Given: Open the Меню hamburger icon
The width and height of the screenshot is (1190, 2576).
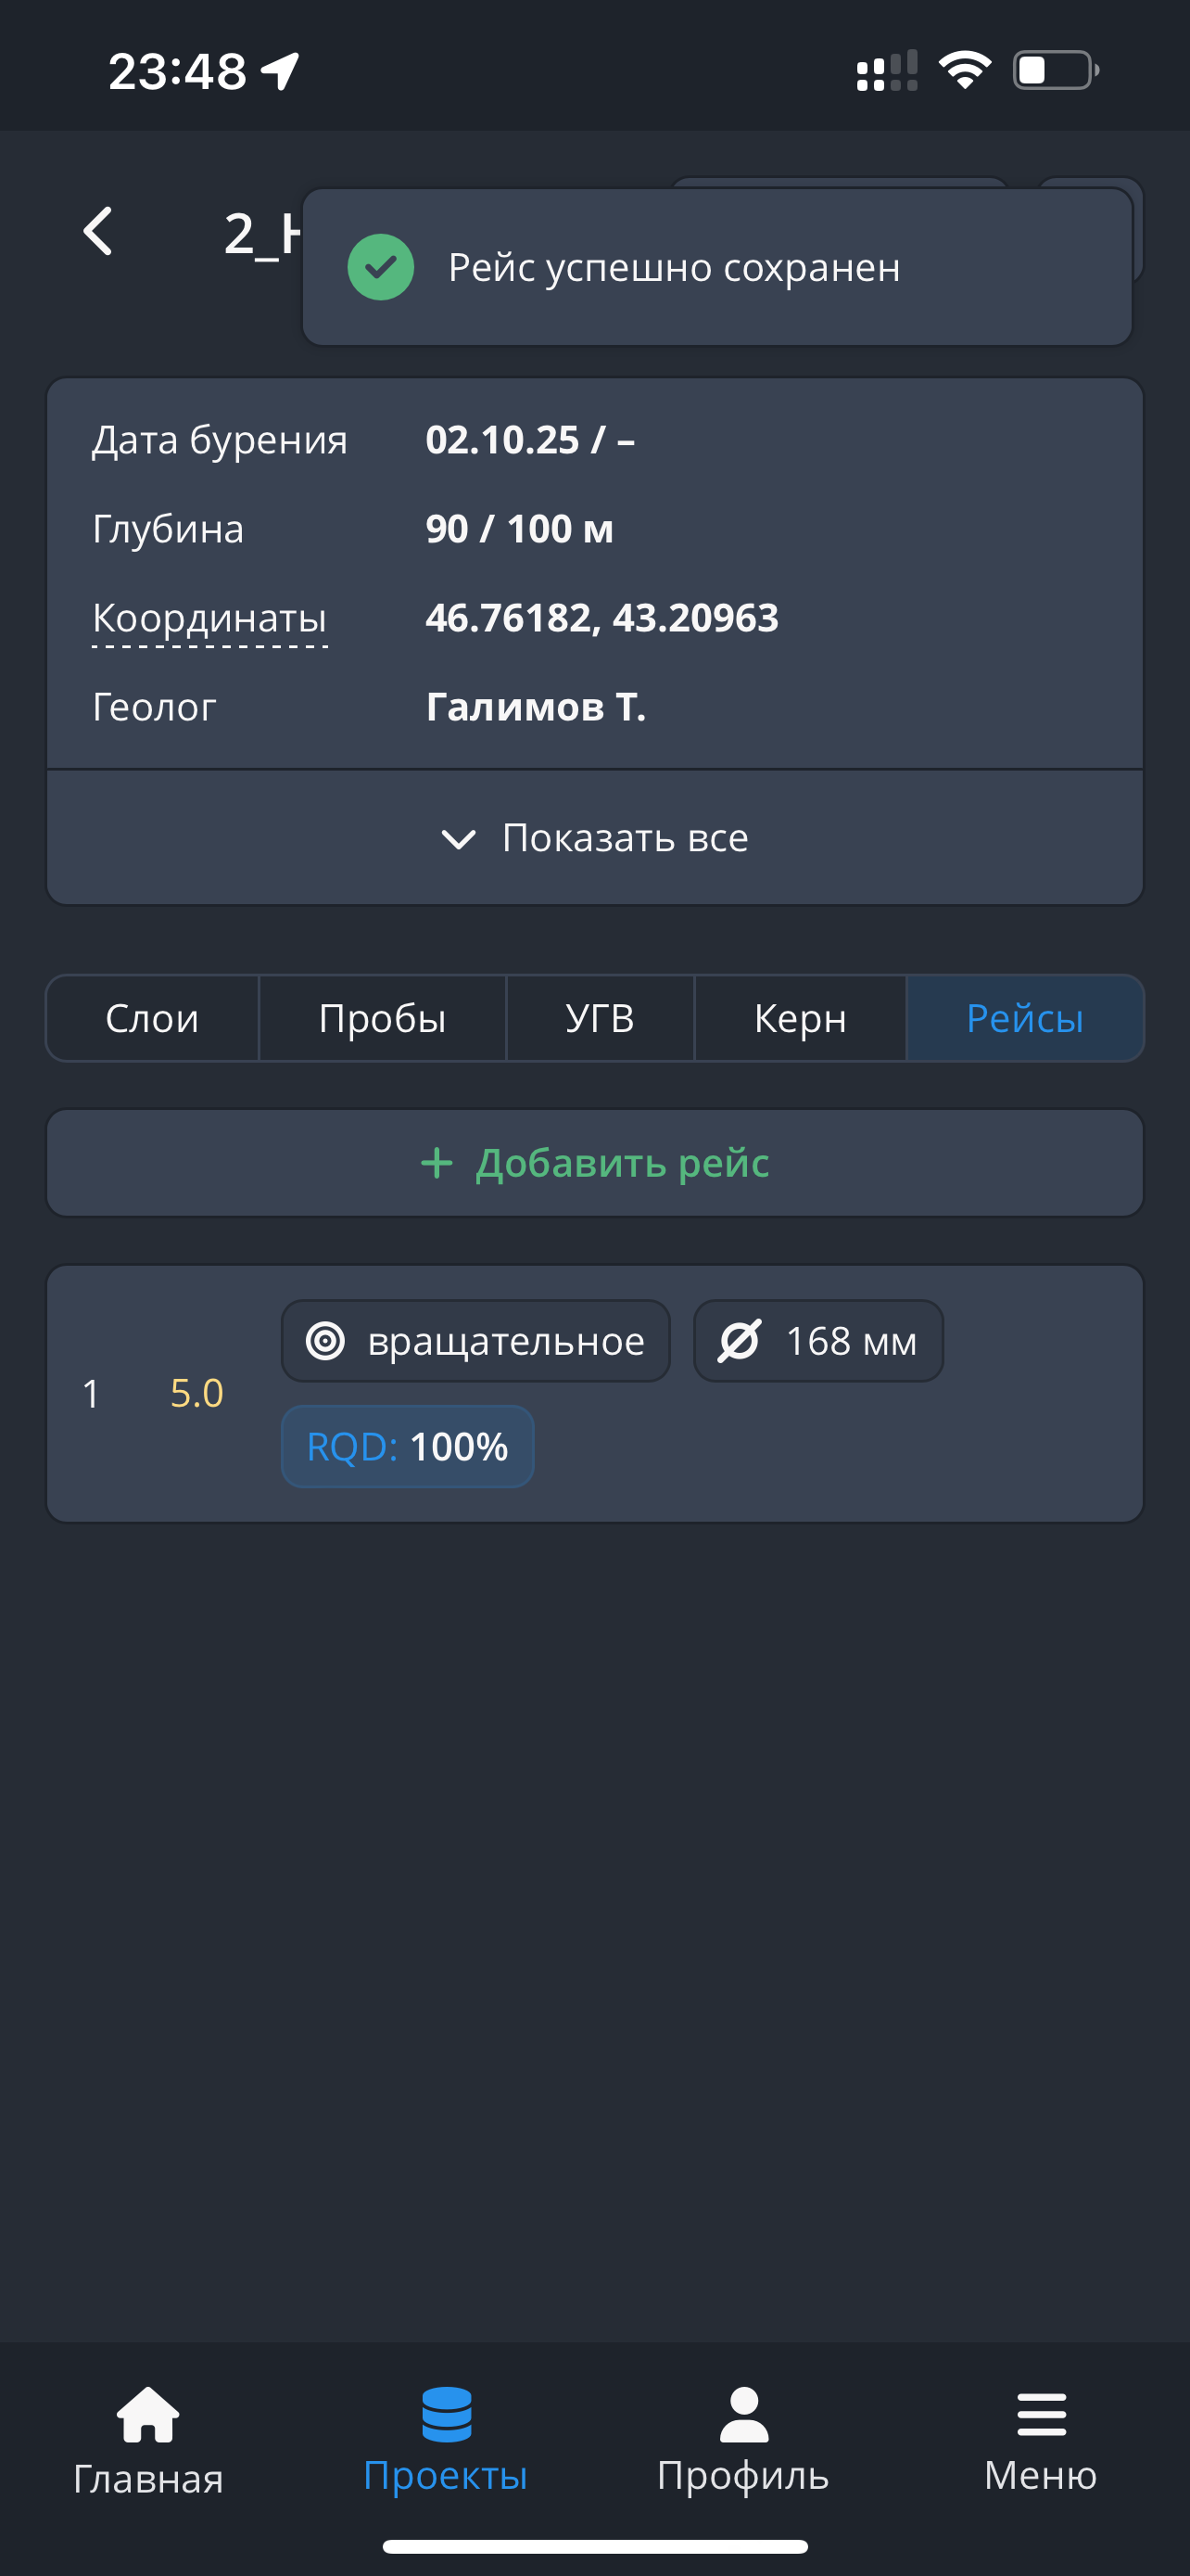Looking at the screenshot, I should [1041, 2414].
